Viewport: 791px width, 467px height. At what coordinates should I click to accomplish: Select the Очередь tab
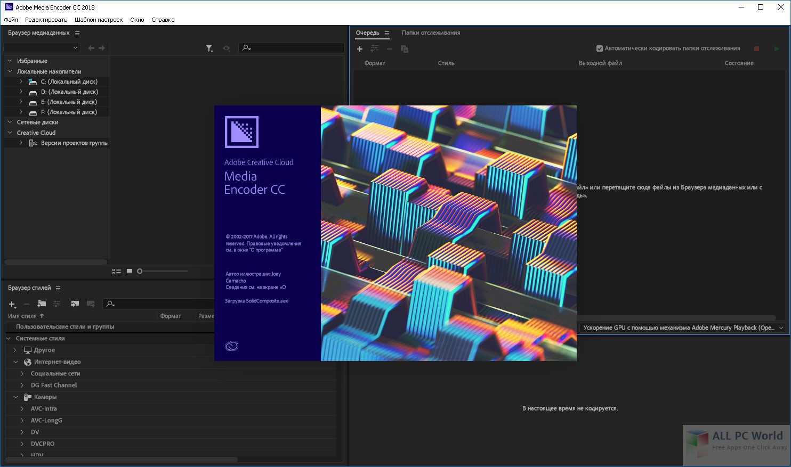(x=368, y=33)
